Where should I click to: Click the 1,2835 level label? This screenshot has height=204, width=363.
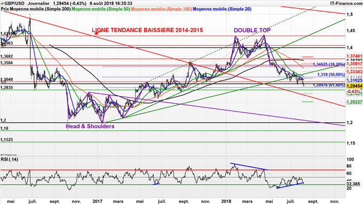tap(7, 88)
